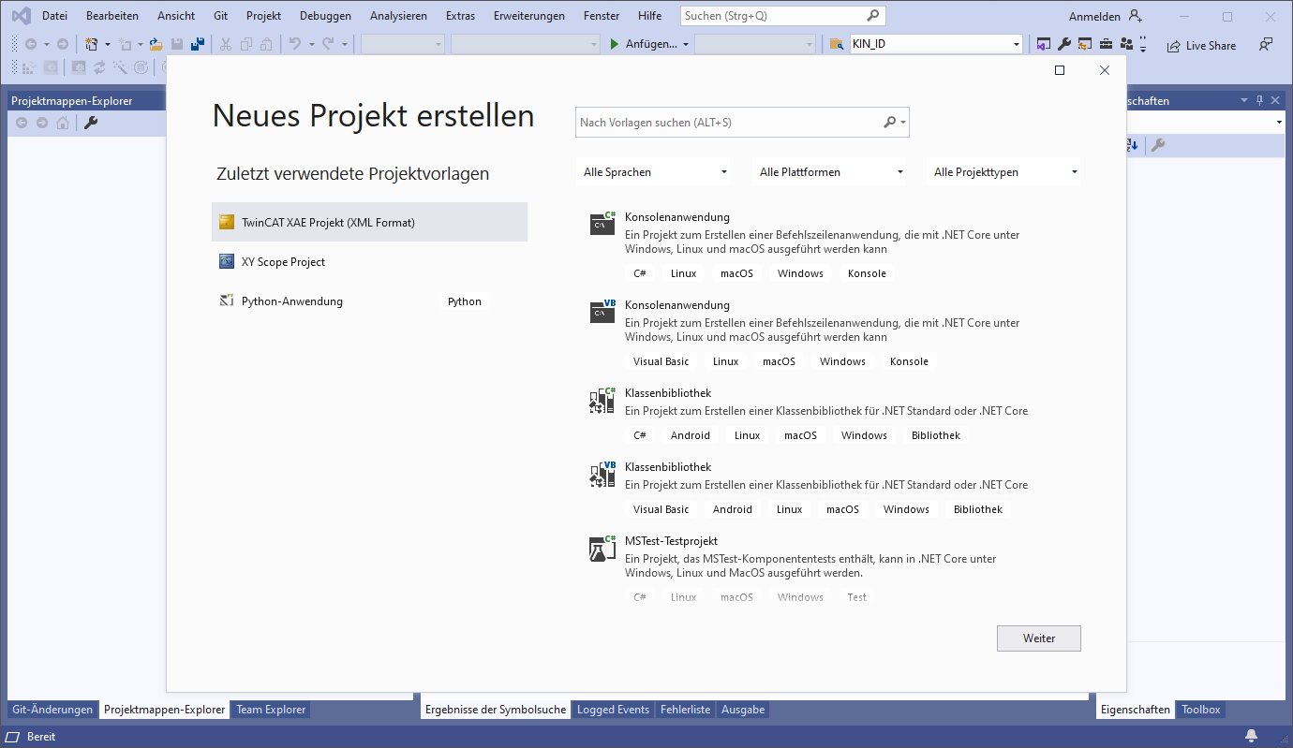Image resolution: width=1293 pixels, height=748 pixels.
Task: Switch to the Logged Events tab
Action: pyautogui.click(x=613, y=710)
